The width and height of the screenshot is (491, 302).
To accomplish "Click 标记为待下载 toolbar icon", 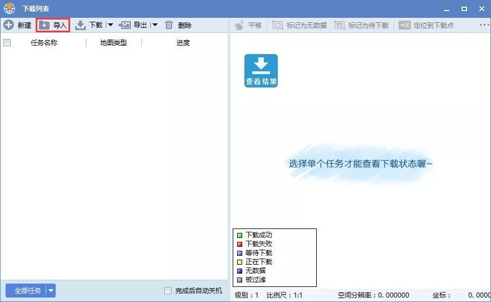I will (340, 25).
